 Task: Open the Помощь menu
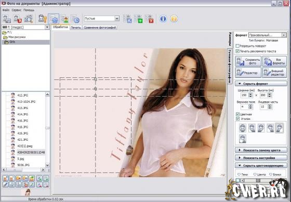click(x=29, y=10)
